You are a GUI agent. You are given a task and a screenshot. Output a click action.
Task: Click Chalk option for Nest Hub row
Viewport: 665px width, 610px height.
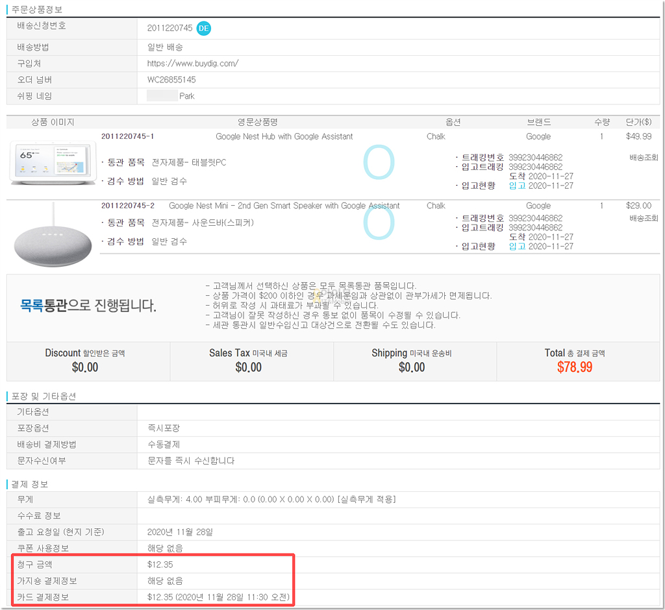436,136
